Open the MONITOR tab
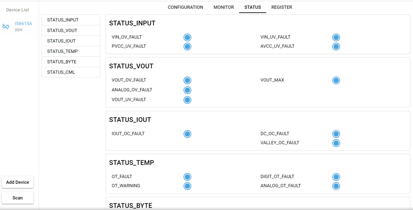This screenshot has width=413, height=210. point(224,8)
